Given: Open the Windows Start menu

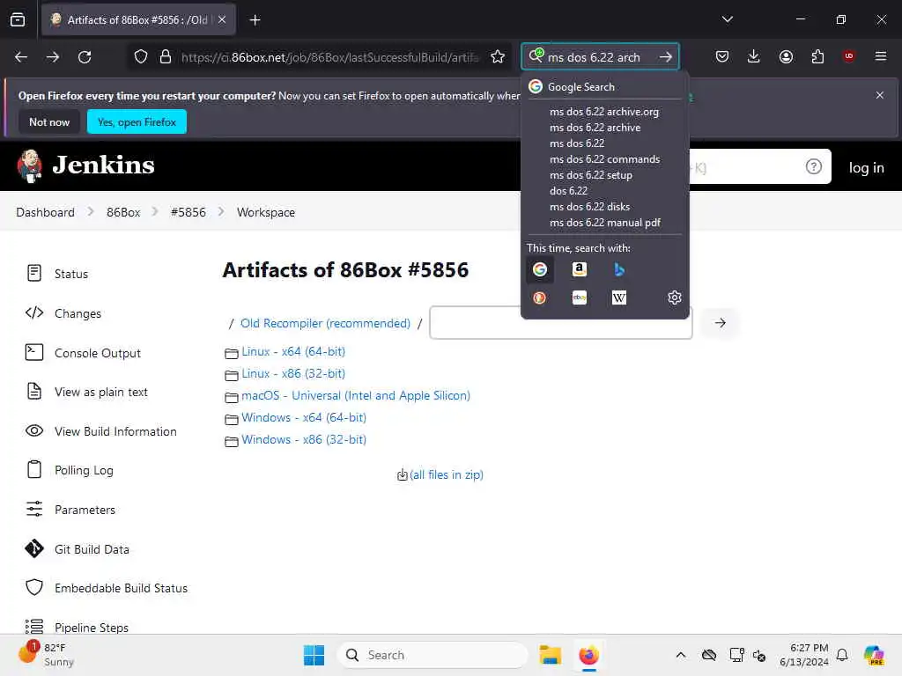Looking at the screenshot, I should coord(314,655).
